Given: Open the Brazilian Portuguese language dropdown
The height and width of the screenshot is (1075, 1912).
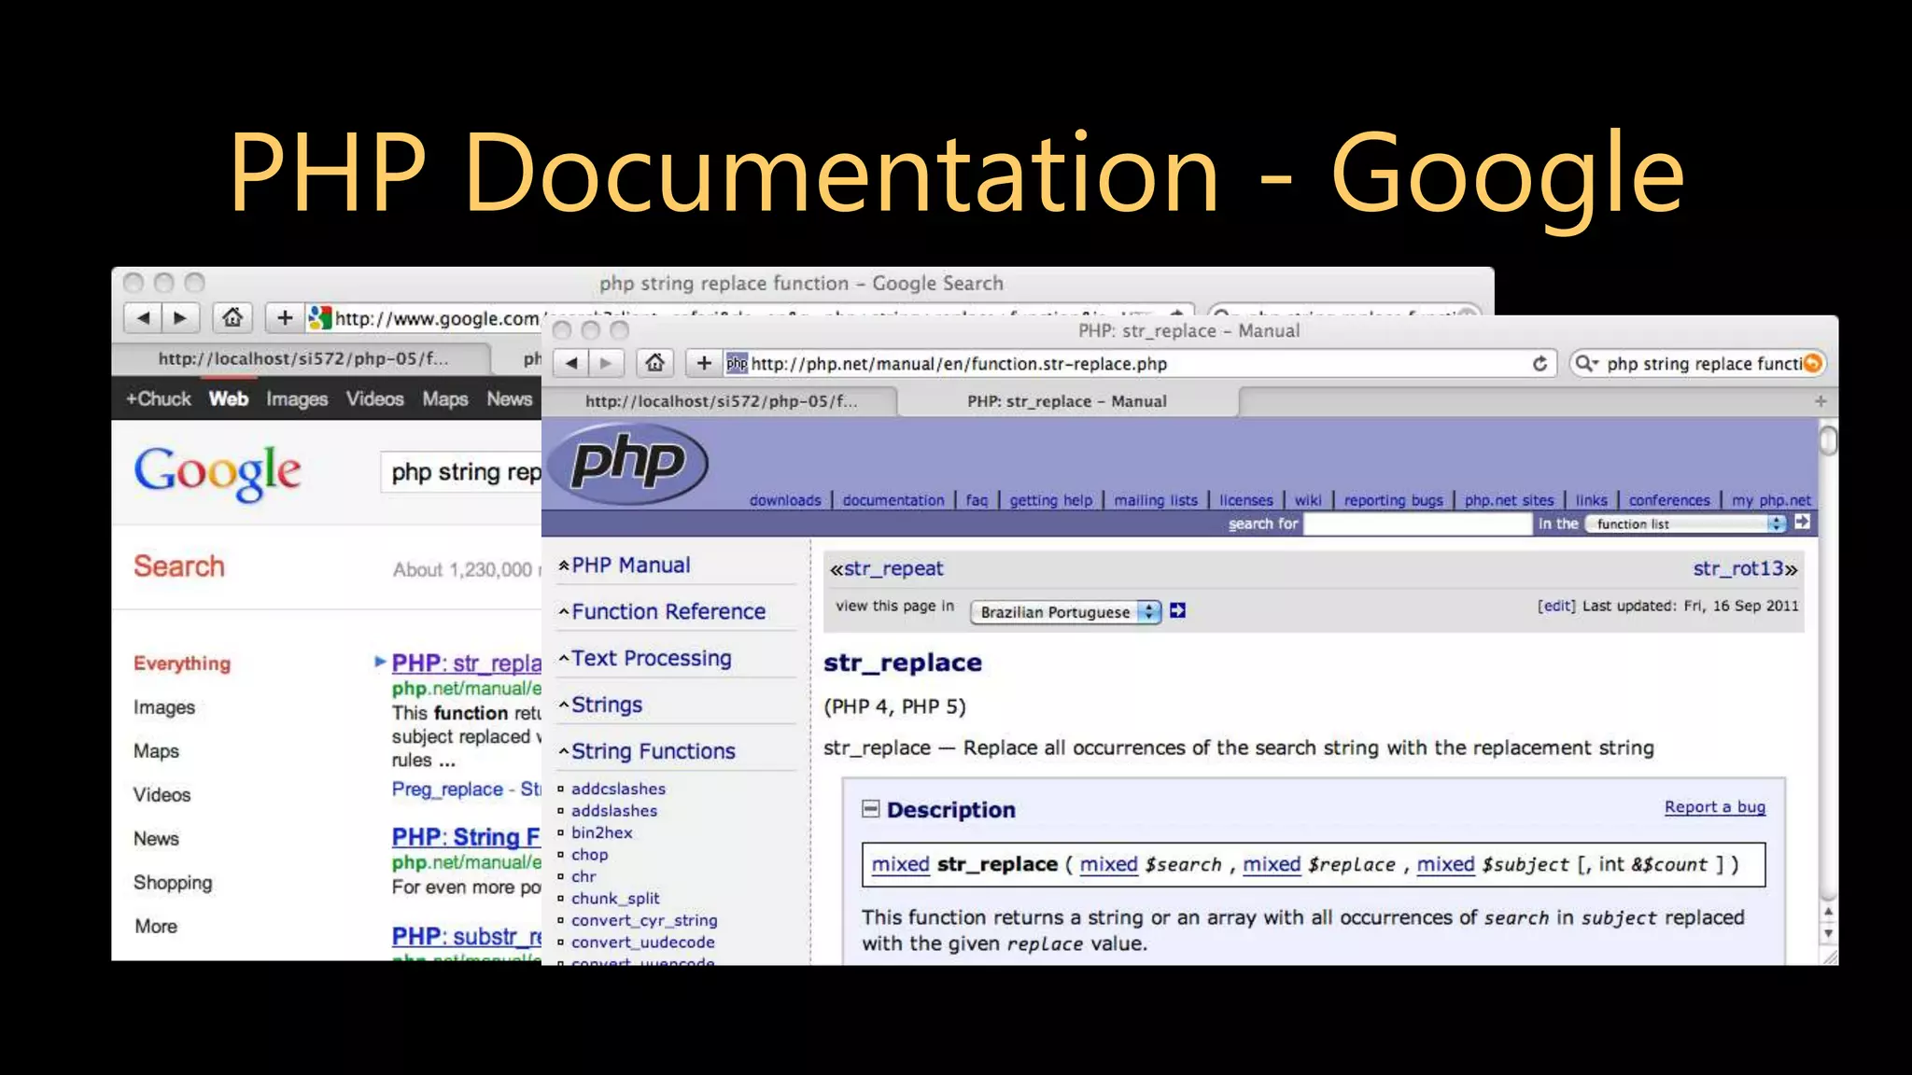Looking at the screenshot, I should pos(1066,612).
